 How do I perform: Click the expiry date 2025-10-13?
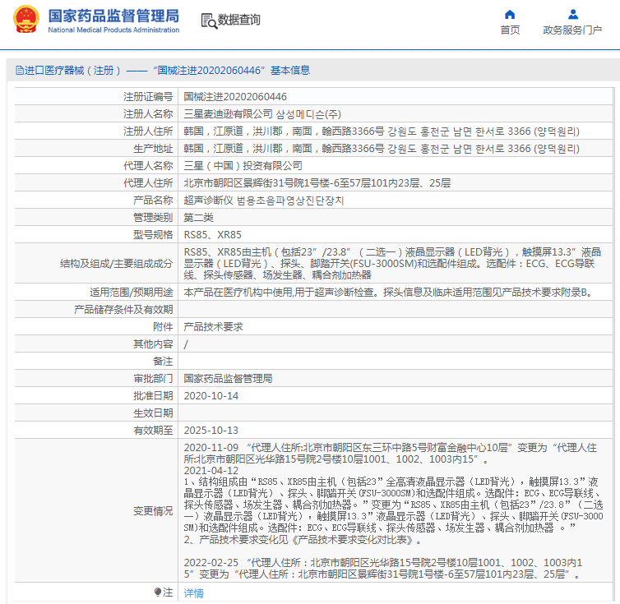point(211,430)
